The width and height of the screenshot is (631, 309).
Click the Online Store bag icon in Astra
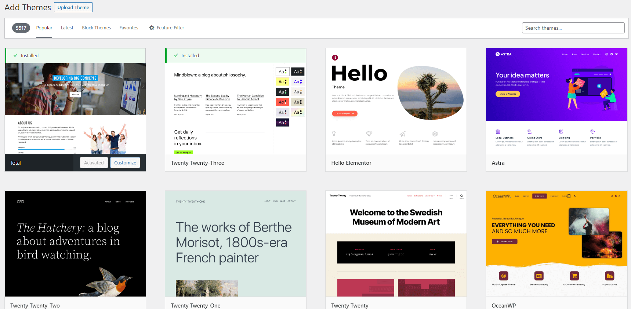pyautogui.click(x=529, y=132)
